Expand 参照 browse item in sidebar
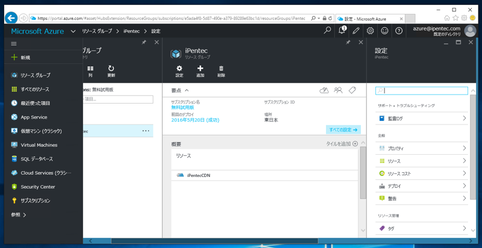Viewport: 482px width, 248px height. pos(19,215)
